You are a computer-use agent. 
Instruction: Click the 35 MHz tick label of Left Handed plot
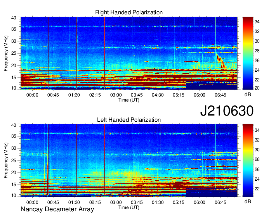(14, 136)
